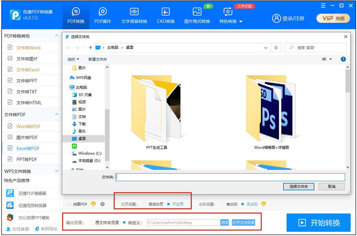The height and width of the screenshot is (236, 357).
Task: Switch to PDF操作 tab
Action: click(103, 16)
